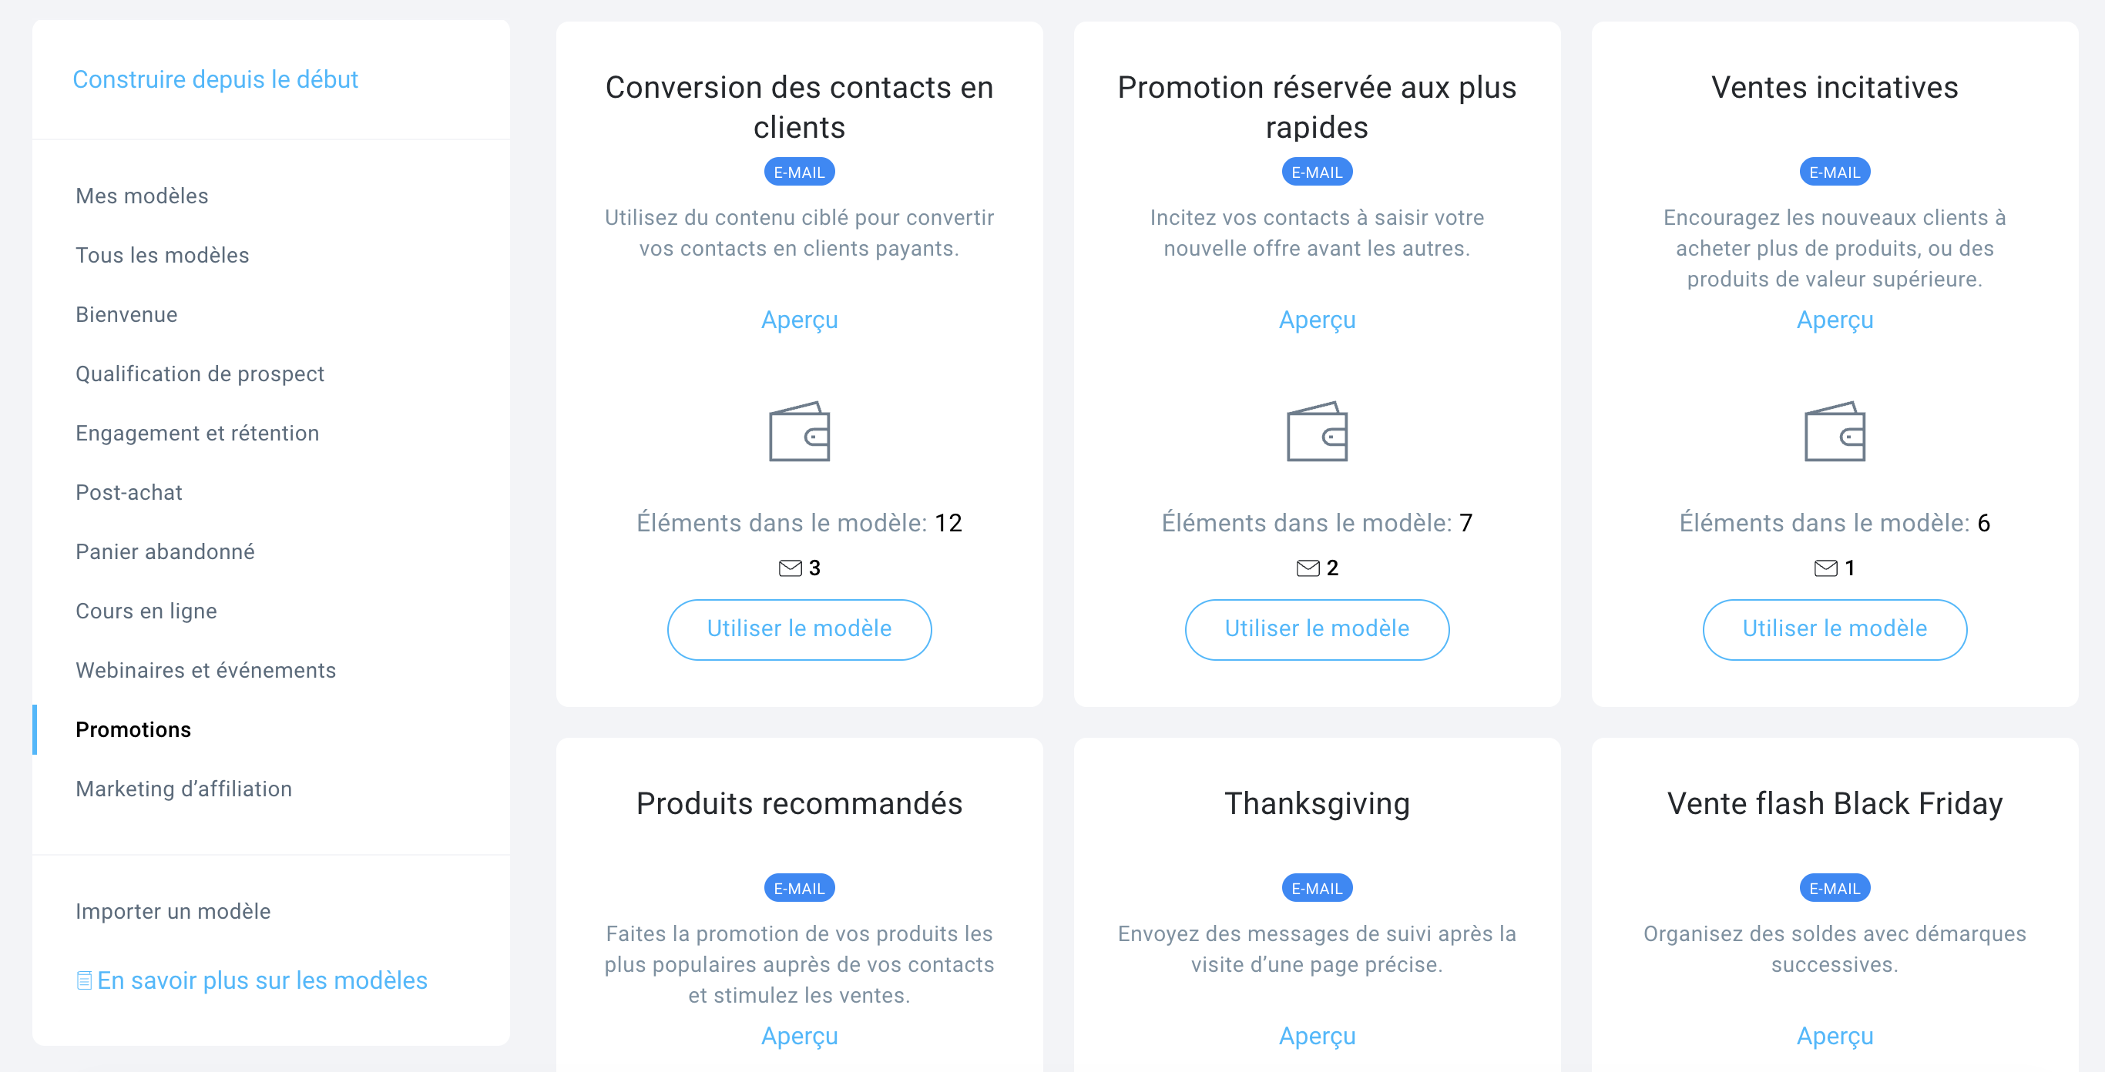
Task: Click Utiliser le modèle under Ventes incitatives
Action: click(x=1835, y=628)
